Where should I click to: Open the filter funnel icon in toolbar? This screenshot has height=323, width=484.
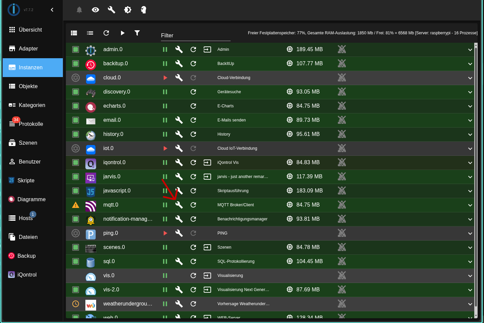pyautogui.click(x=137, y=33)
